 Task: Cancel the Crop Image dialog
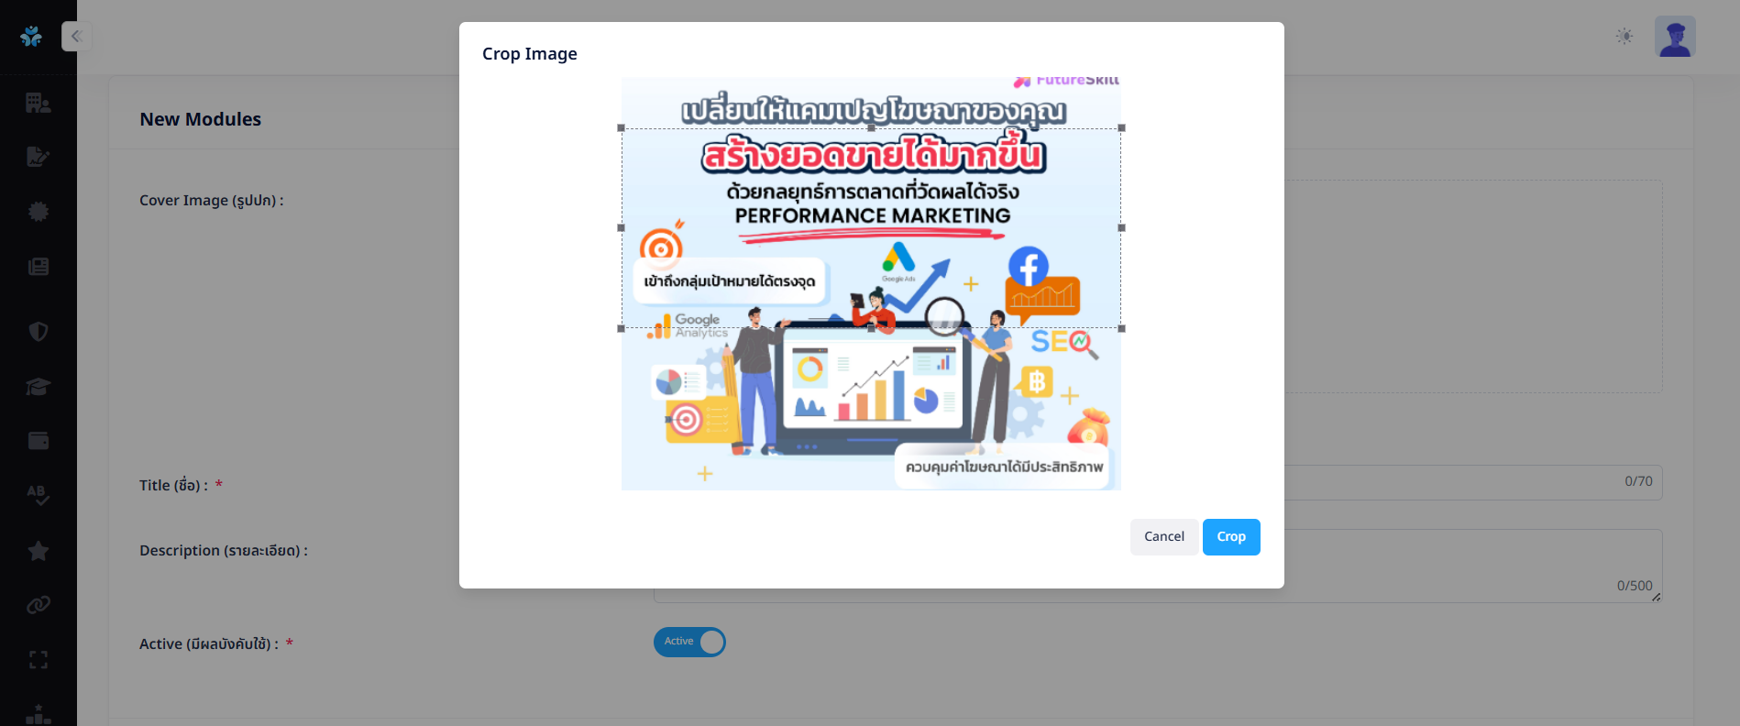[1163, 537]
